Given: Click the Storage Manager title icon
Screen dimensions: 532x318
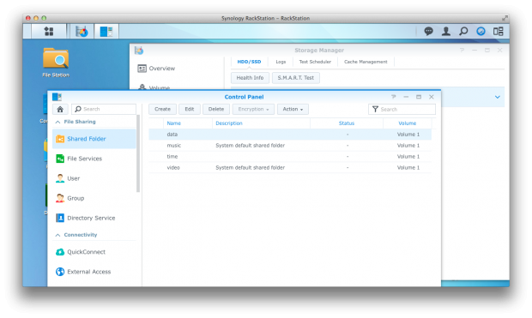Looking at the screenshot, I should [x=139, y=51].
